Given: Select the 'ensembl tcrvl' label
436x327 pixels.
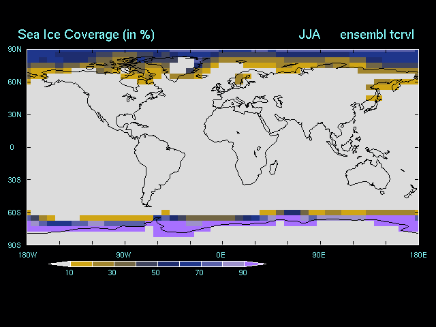Looking at the screenshot, I should coord(377,35).
